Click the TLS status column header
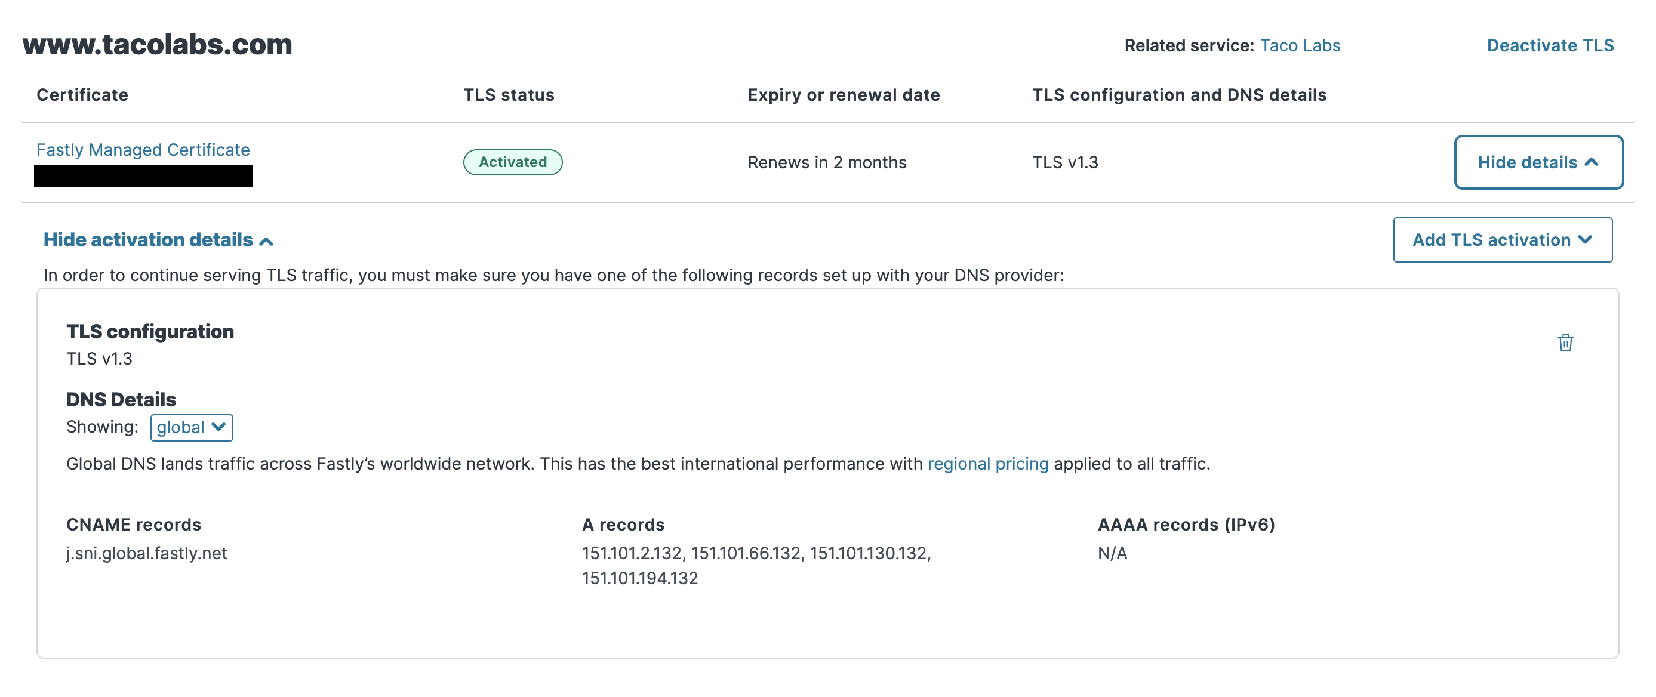The width and height of the screenshot is (1656, 697). pyautogui.click(x=509, y=94)
